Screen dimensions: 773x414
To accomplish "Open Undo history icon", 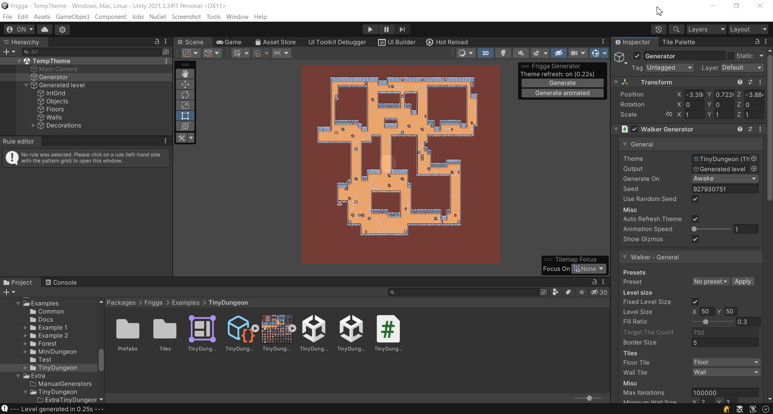I will pyautogui.click(x=659, y=29).
